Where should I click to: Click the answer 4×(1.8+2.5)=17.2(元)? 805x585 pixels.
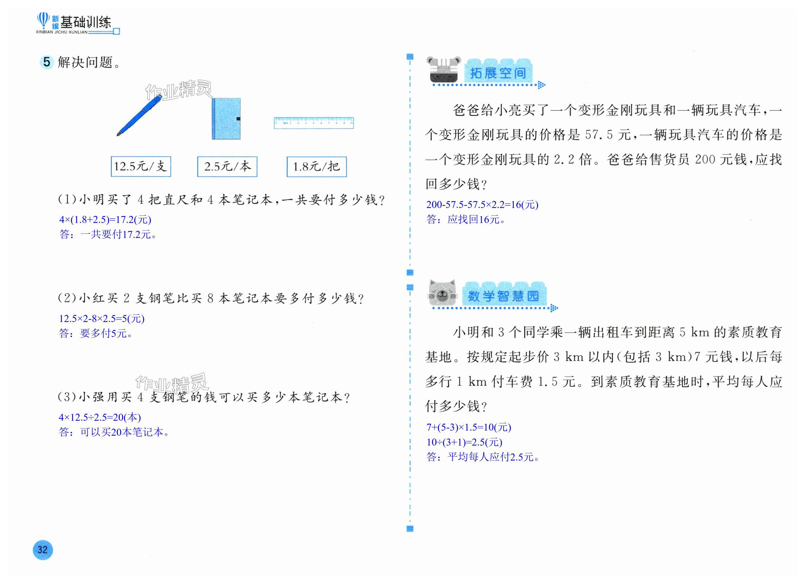[105, 220]
